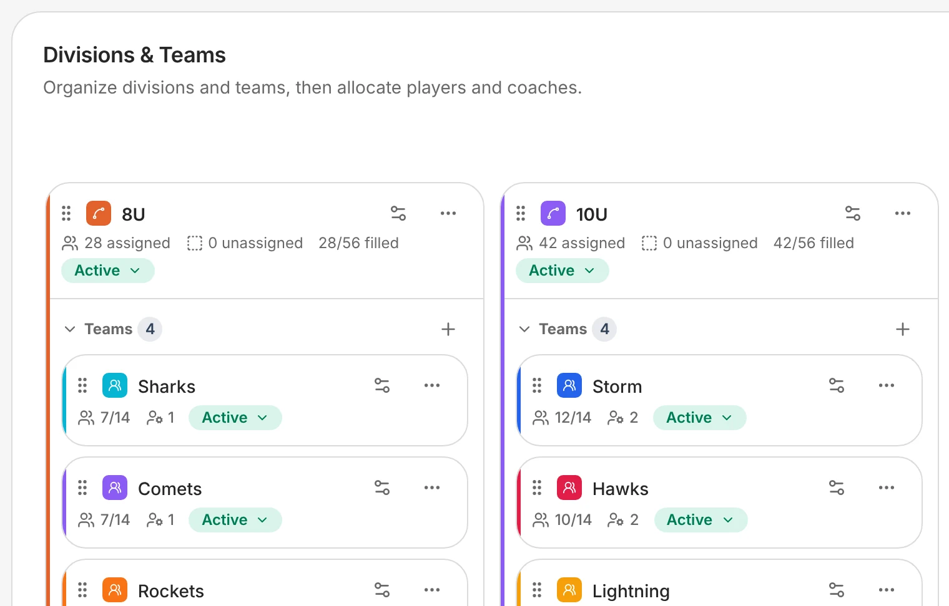Open Hawks team settings sliders
Viewport: 949px width, 606px height.
(x=837, y=488)
